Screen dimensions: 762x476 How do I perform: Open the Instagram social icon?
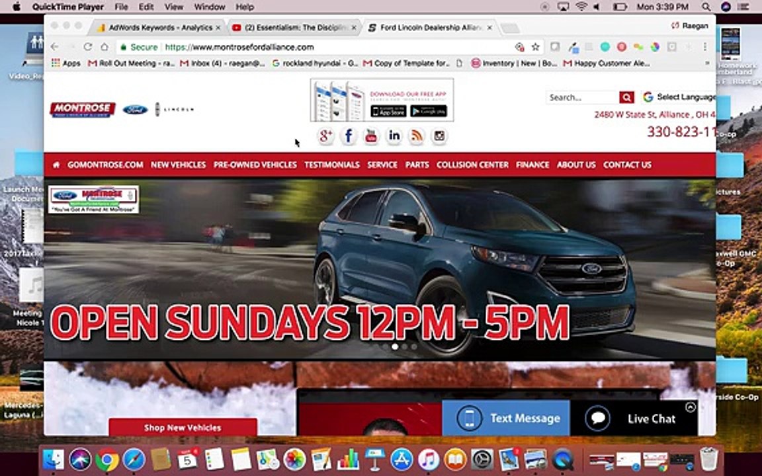pos(439,136)
